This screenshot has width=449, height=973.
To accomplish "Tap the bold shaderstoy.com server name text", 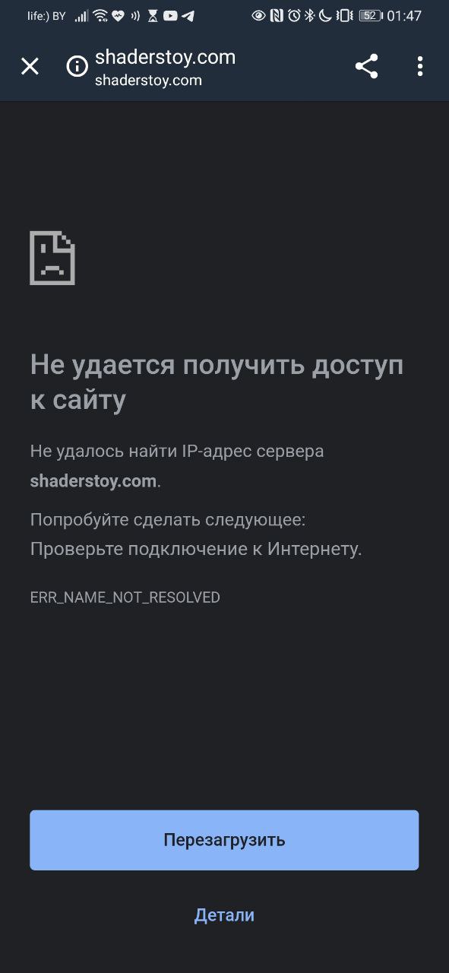I will pos(93,481).
